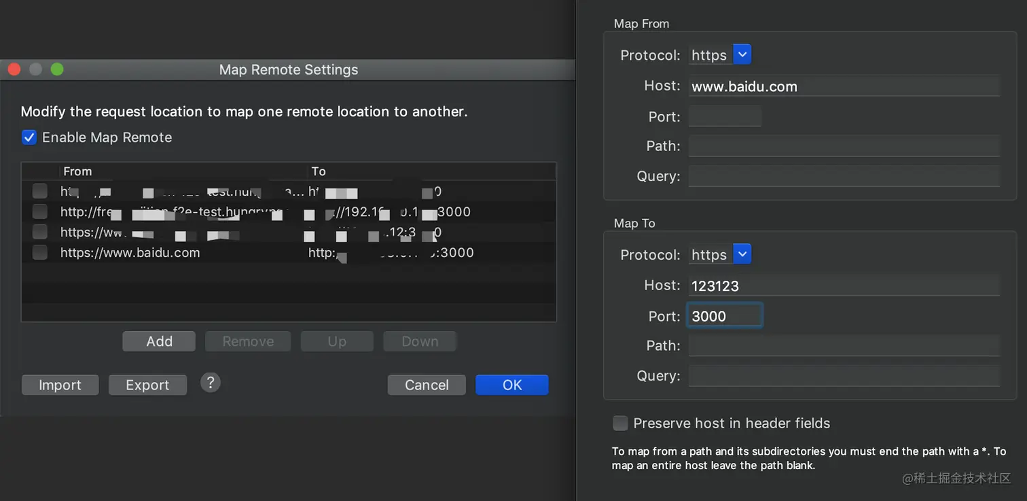Click the help question mark icon
The width and height of the screenshot is (1027, 501).
coord(211,383)
